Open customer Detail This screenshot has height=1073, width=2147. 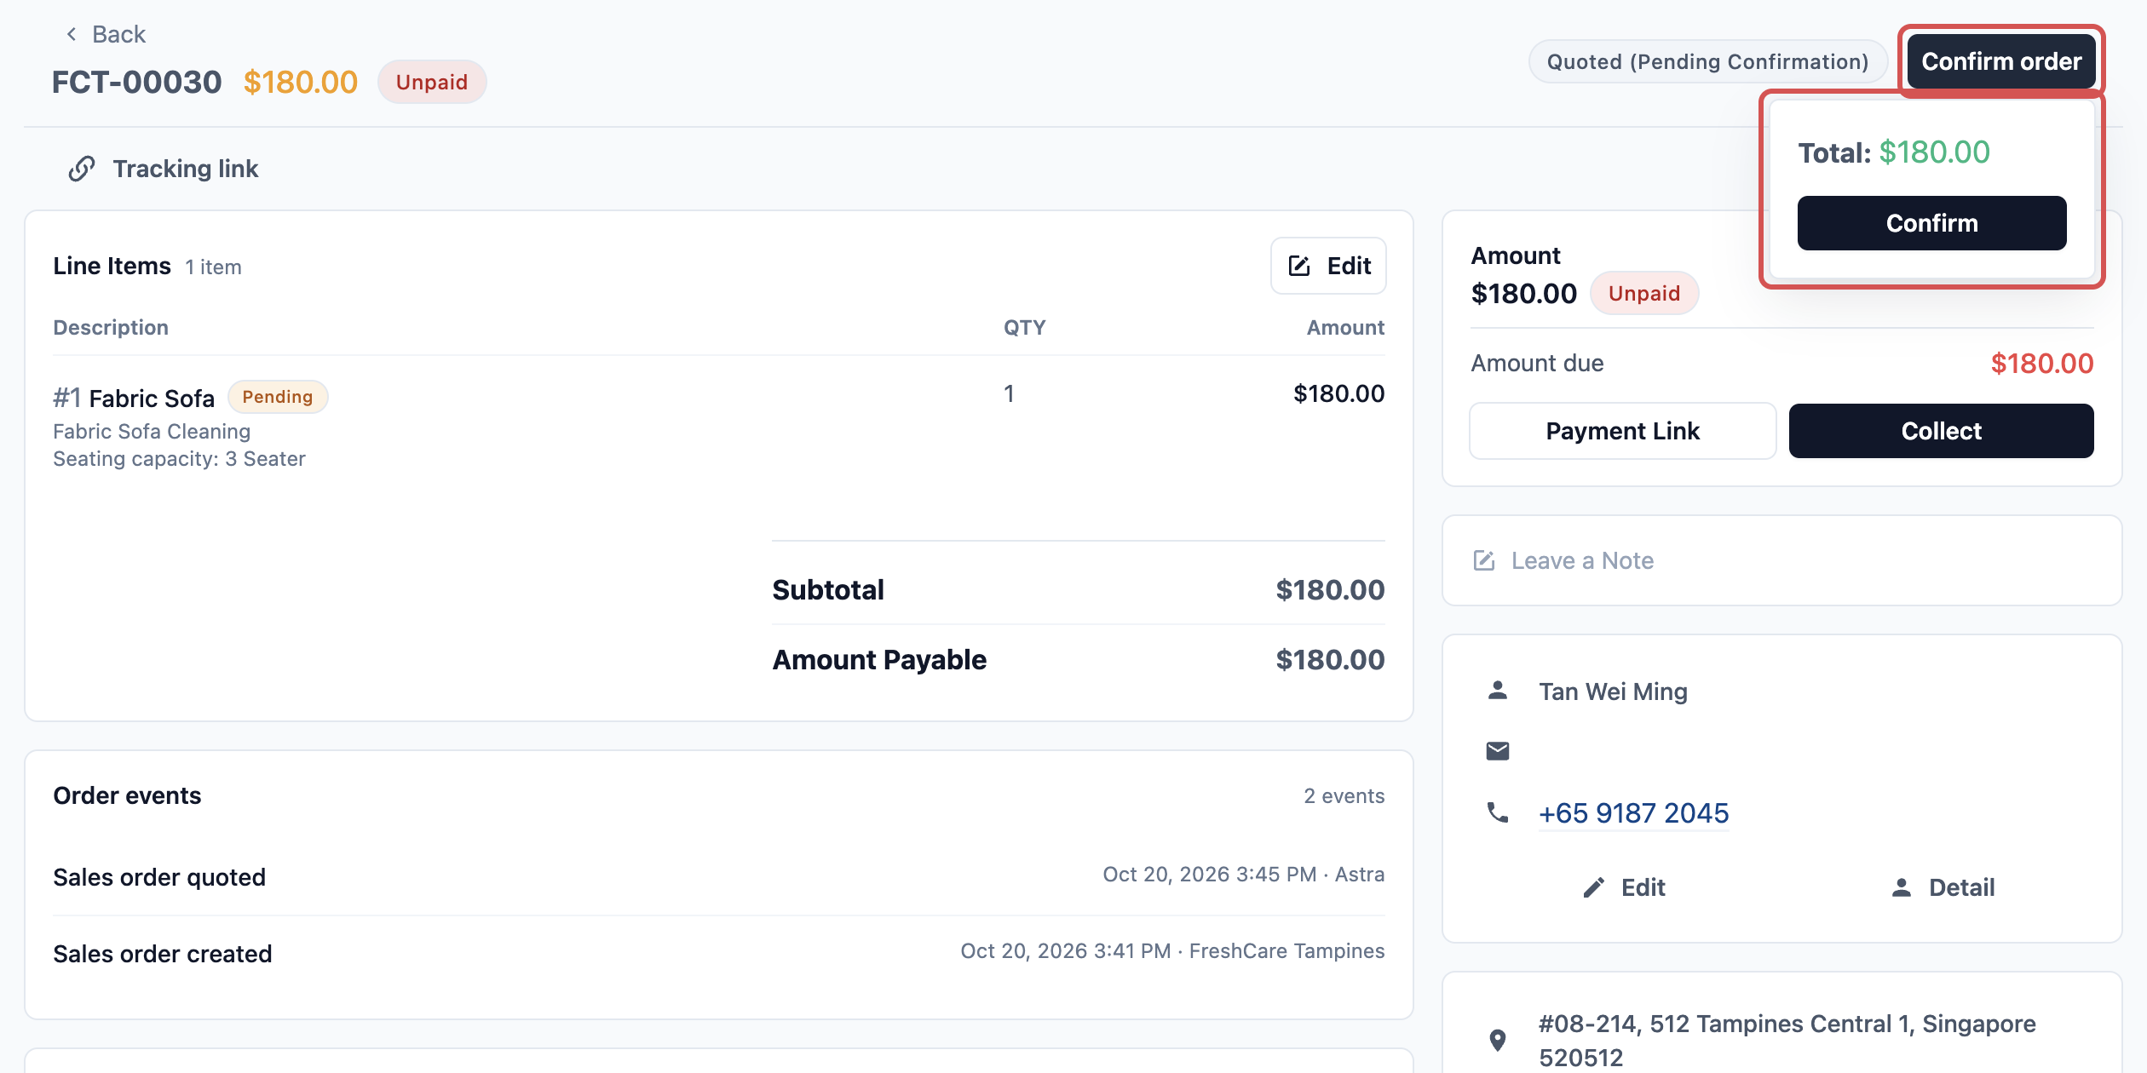1943,887
